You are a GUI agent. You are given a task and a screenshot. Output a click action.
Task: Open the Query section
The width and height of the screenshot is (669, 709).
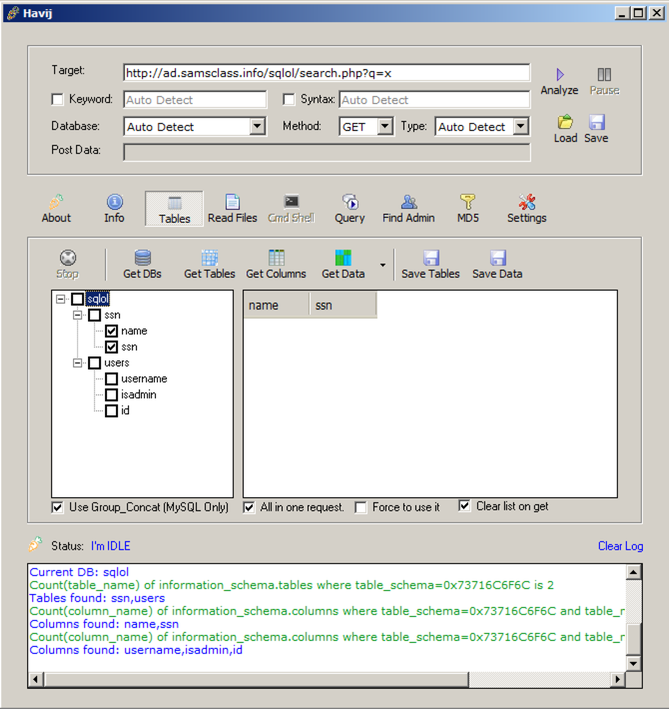349,209
